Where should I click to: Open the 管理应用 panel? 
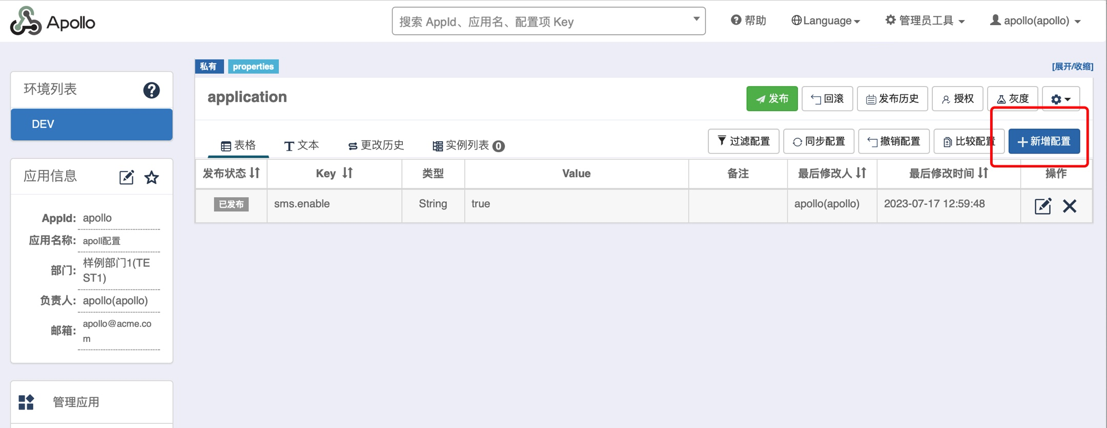(x=92, y=402)
